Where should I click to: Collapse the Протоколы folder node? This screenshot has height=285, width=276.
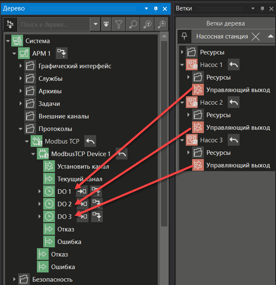[x=20, y=129]
